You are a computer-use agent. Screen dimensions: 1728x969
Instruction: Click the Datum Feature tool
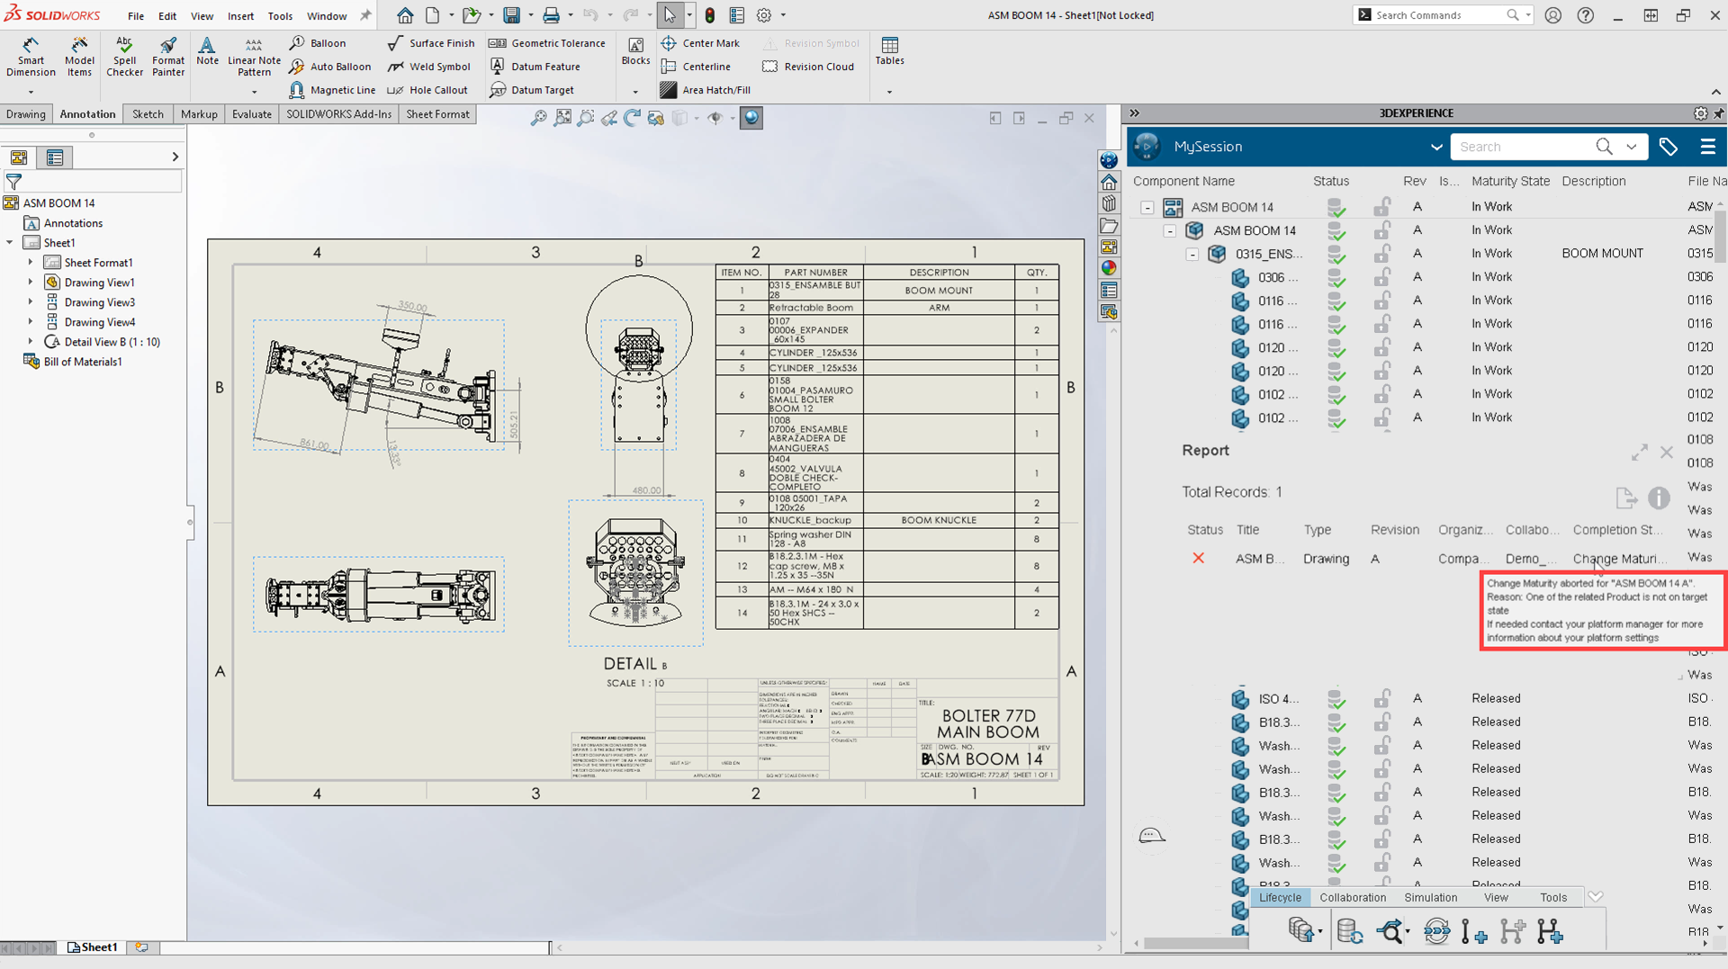click(535, 67)
